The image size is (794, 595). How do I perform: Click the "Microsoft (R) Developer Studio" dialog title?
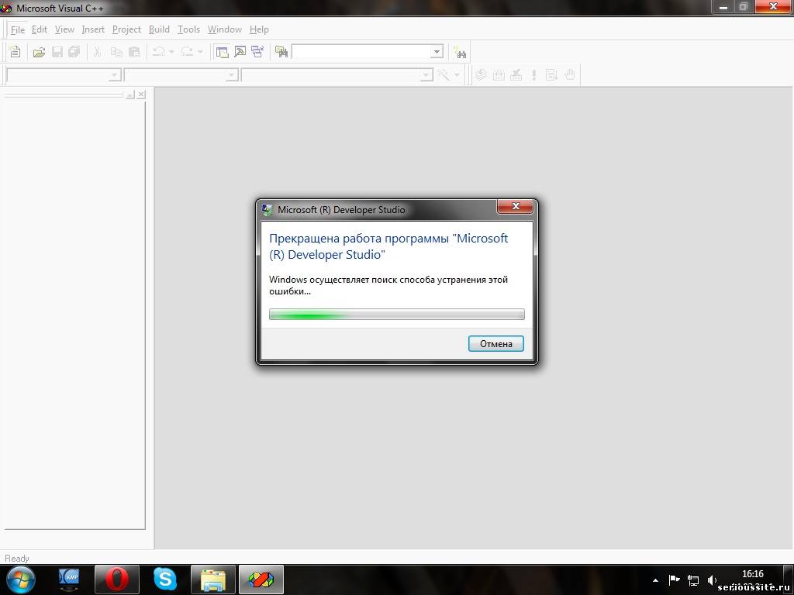(341, 209)
